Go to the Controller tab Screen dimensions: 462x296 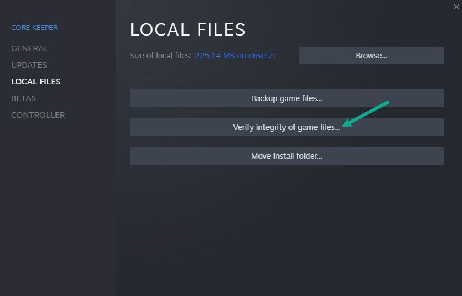38,115
